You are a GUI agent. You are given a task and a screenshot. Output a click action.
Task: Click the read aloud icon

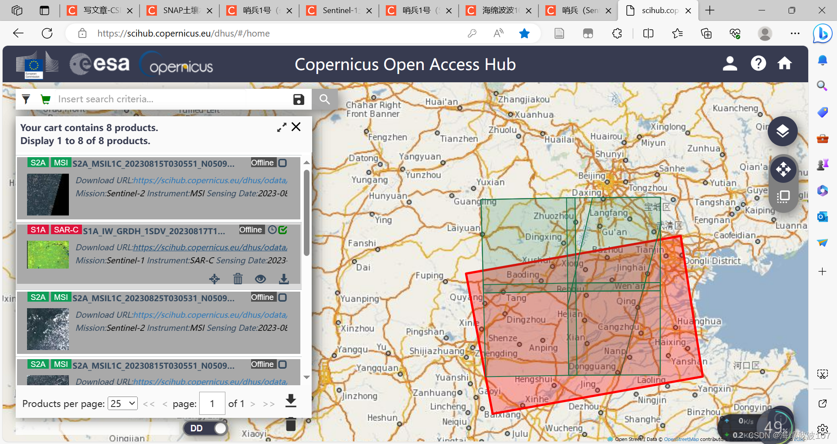(498, 34)
